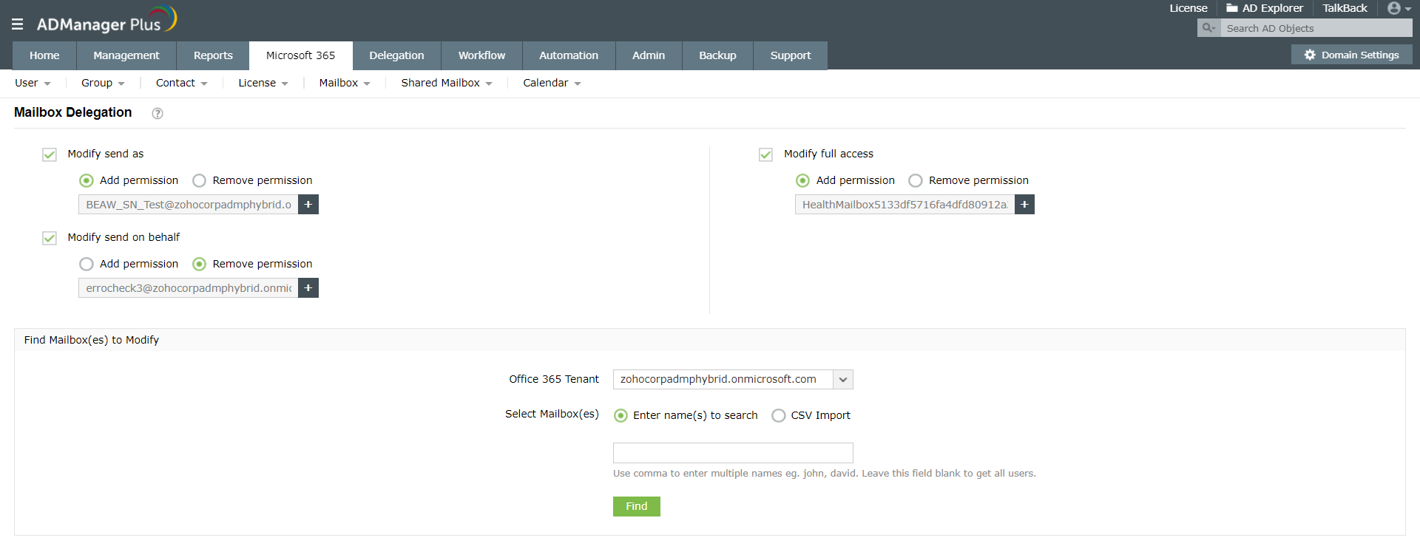Go to the Home tab

(x=44, y=55)
